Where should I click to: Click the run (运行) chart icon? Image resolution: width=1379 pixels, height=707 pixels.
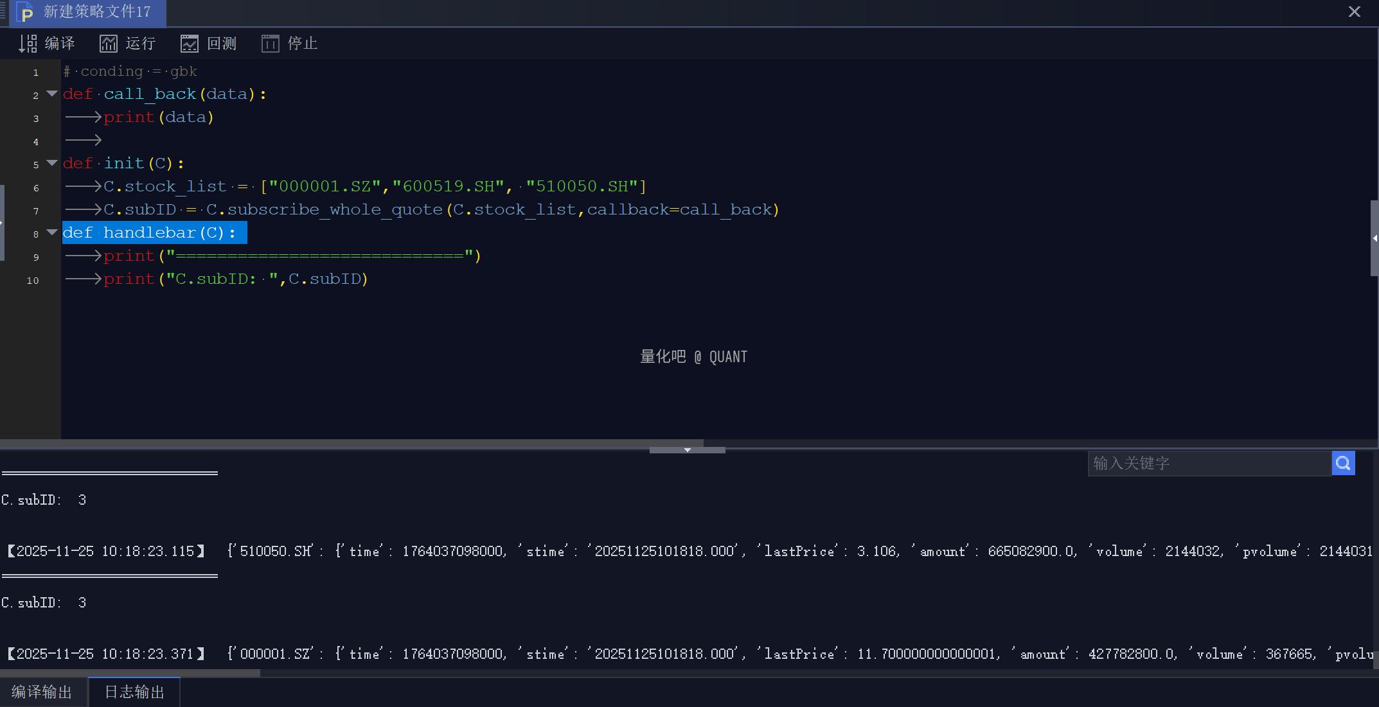pyautogui.click(x=108, y=44)
